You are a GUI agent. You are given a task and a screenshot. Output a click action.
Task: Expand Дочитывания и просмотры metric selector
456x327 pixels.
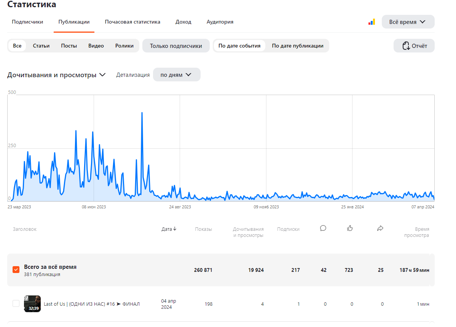tap(56, 75)
